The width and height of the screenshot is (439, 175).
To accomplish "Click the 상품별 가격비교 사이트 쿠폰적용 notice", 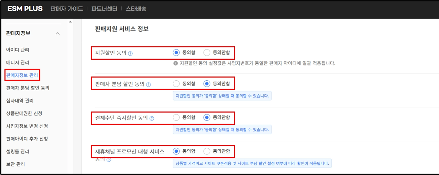I will click(x=252, y=163).
